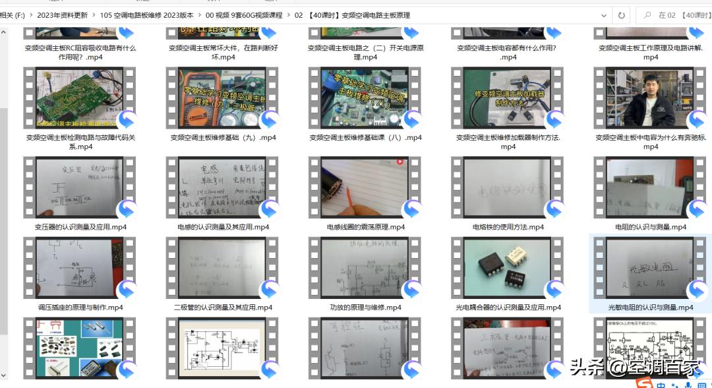Click file name '电感线圈的震荡原理.mp4'
712x388 pixels.
coord(365,227)
